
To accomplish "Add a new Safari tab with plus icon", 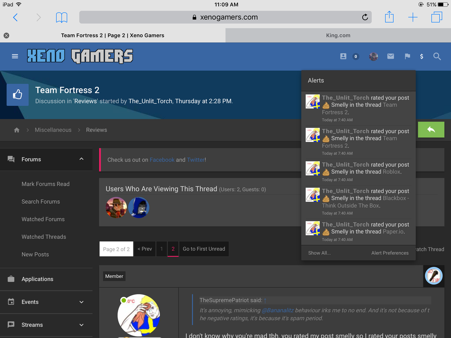I will tap(413, 17).
